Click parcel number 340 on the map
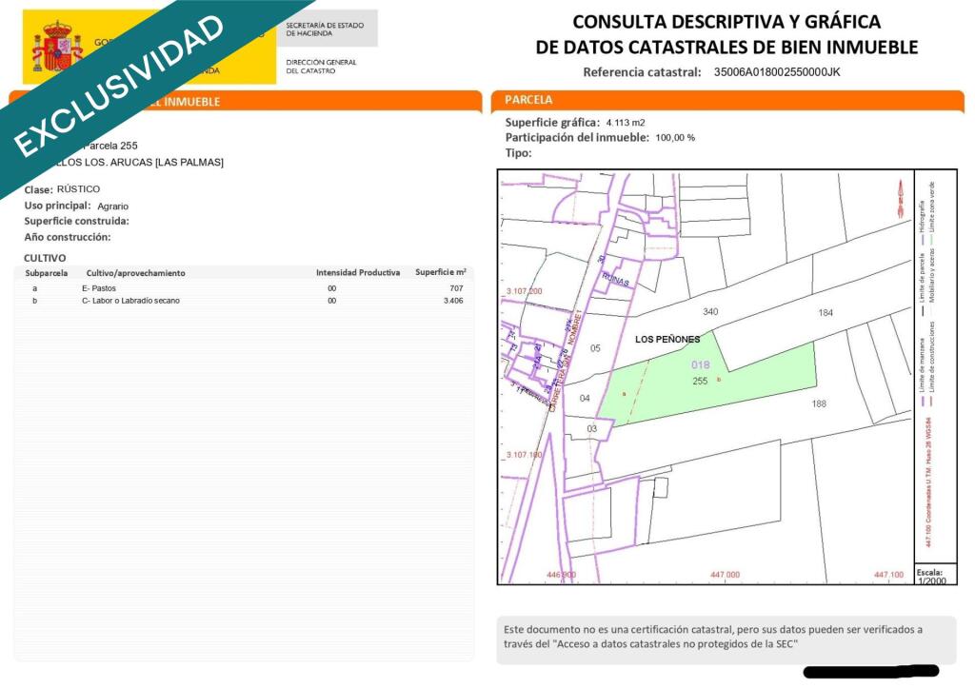This screenshot has height=688, width=975. pyautogui.click(x=710, y=312)
